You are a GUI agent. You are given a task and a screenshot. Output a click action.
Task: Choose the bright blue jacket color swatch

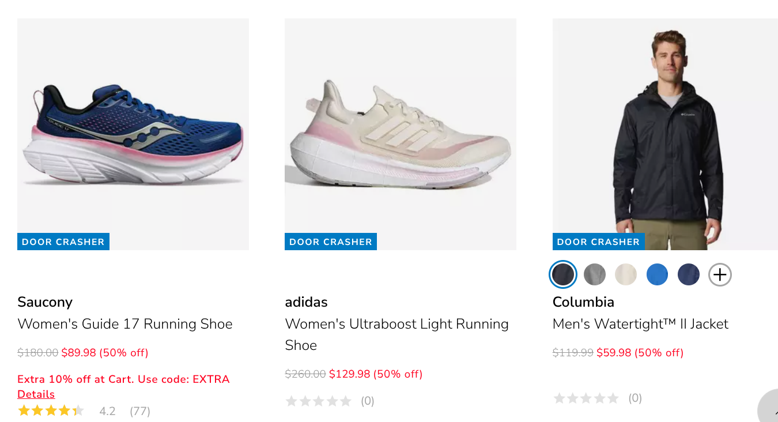click(657, 274)
